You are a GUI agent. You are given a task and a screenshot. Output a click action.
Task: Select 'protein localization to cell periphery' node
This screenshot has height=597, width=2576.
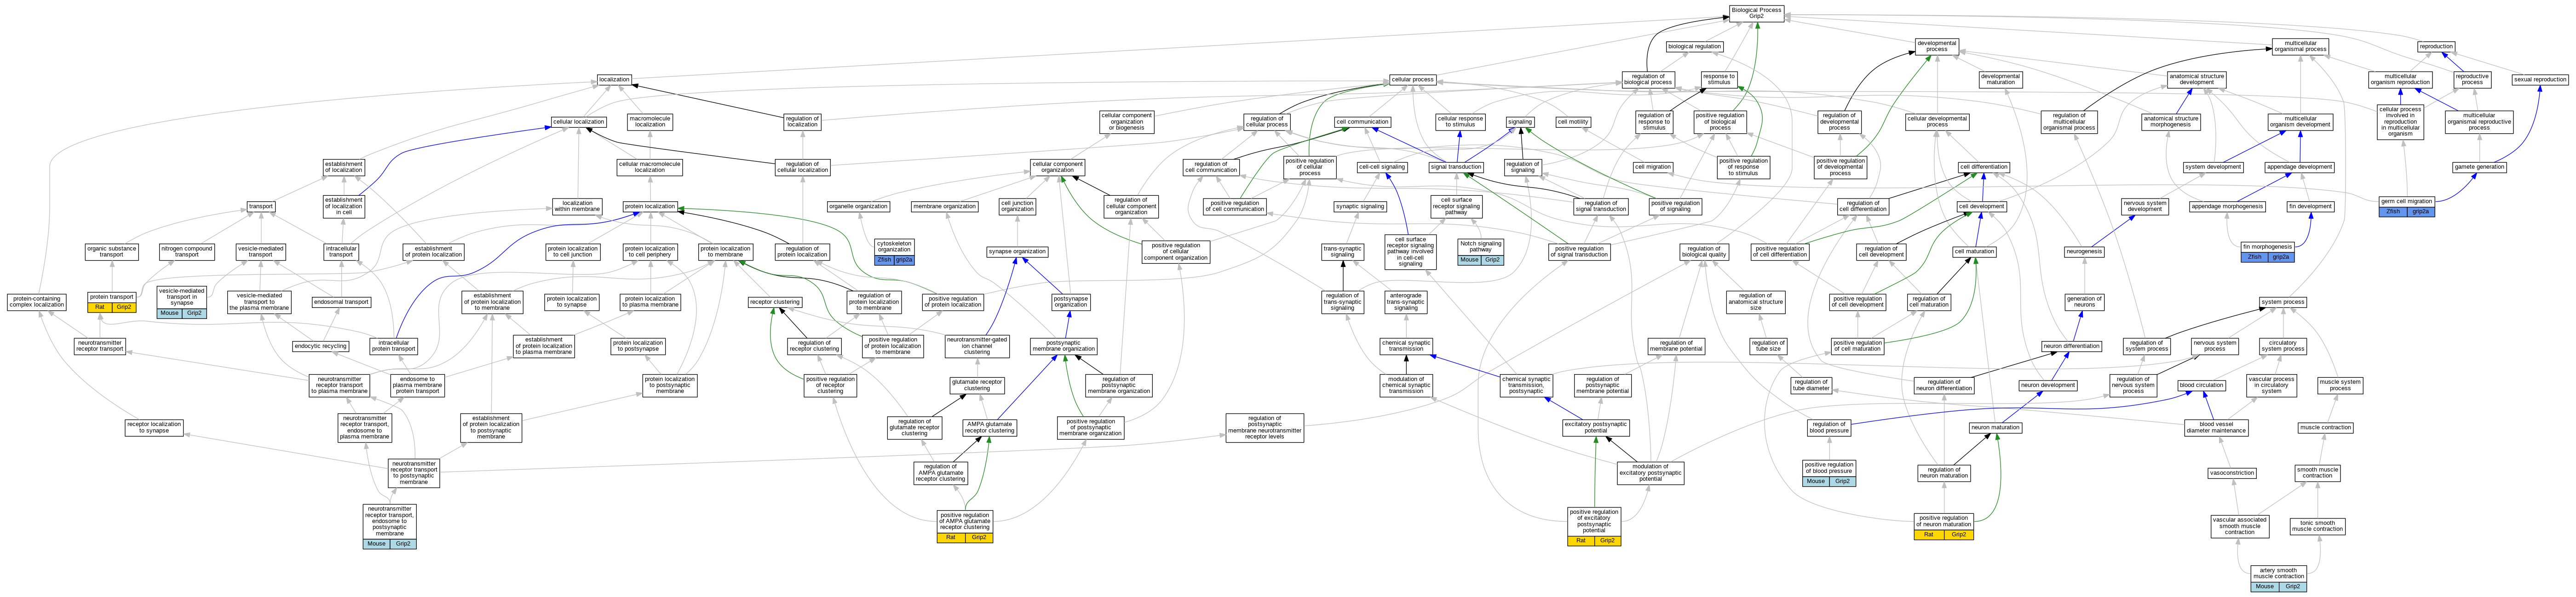(649, 251)
